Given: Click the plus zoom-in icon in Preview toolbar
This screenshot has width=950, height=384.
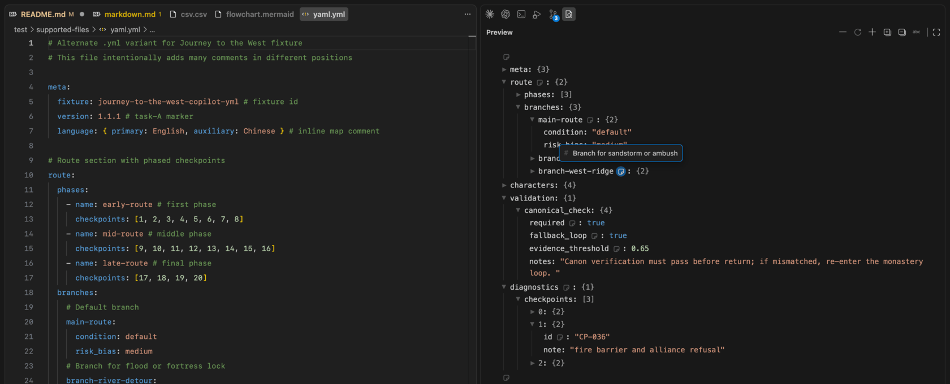Looking at the screenshot, I should pyautogui.click(x=872, y=32).
